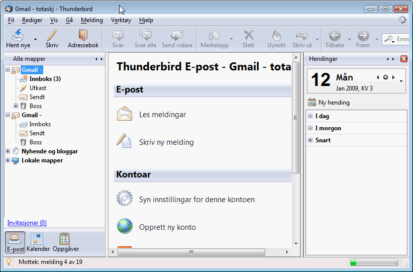
Task: Open the Invitasjonar (0) link
Action: point(27,223)
